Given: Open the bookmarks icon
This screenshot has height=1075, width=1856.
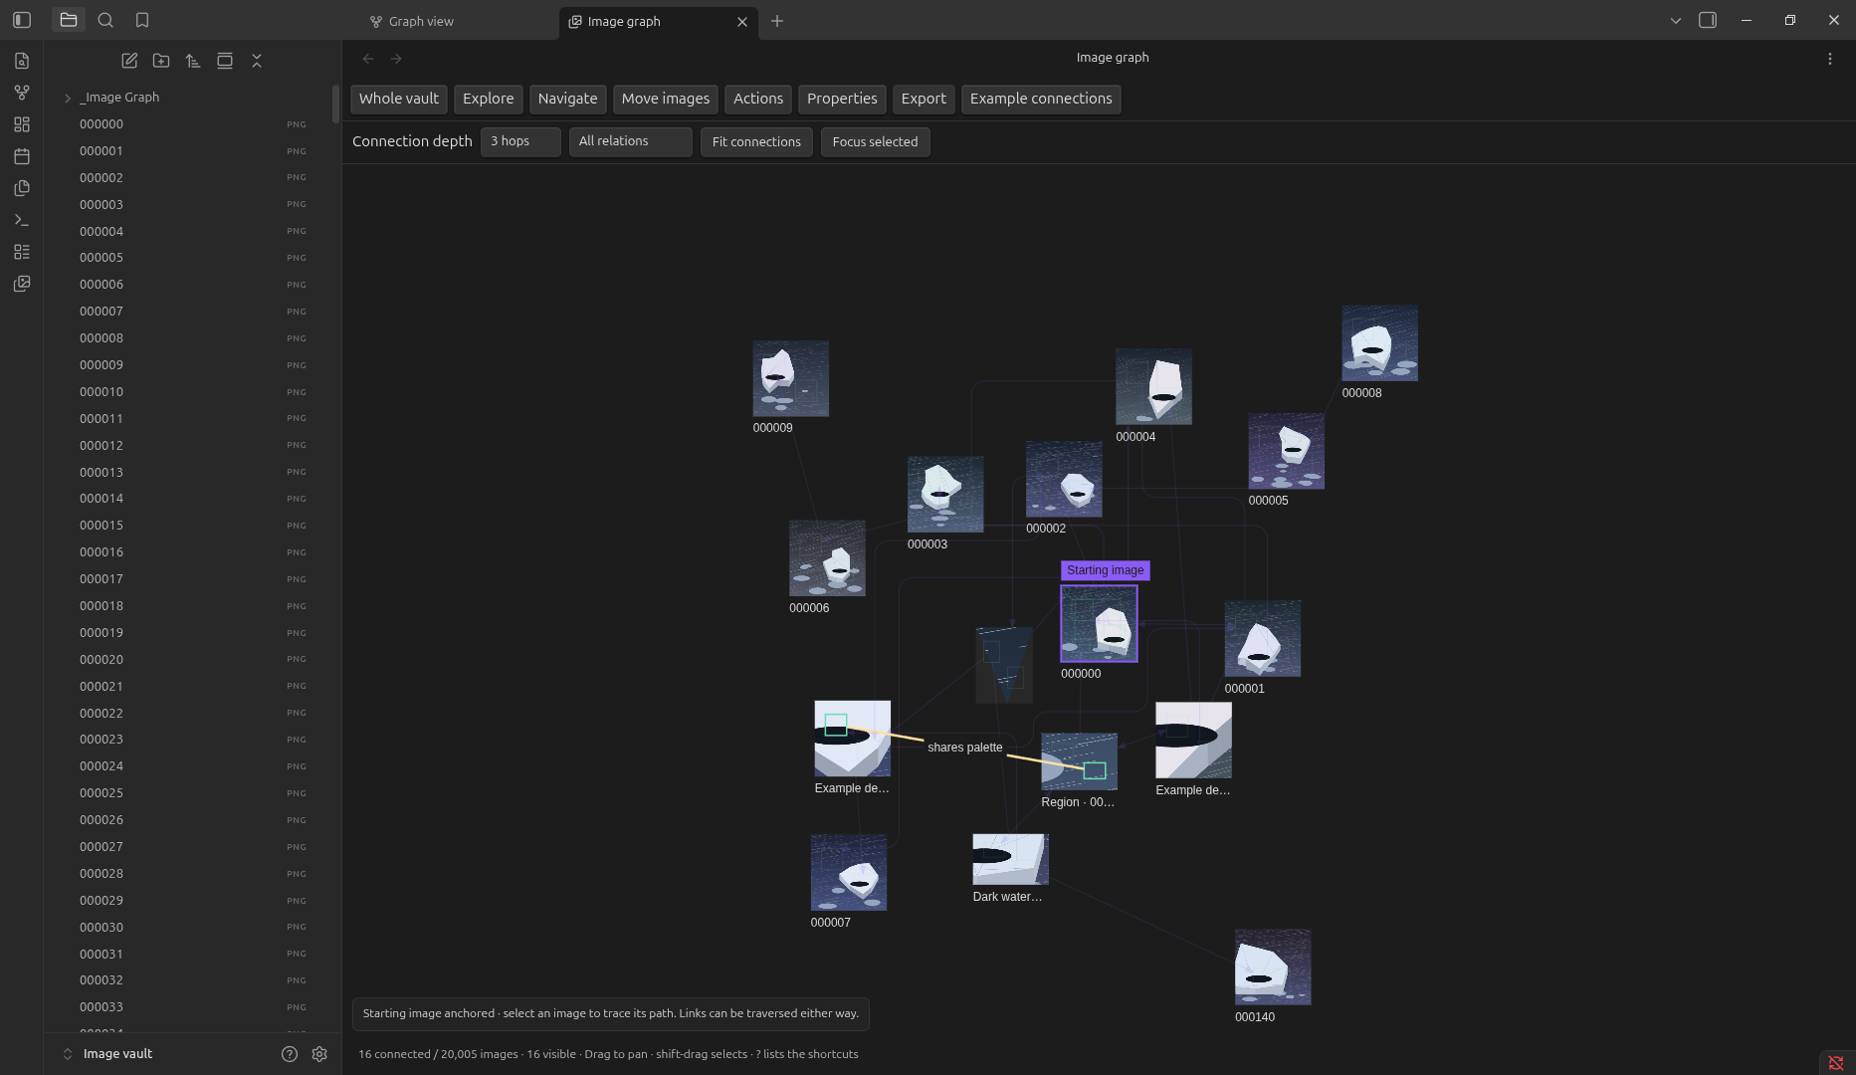Looking at the screenshot, I should [x=142, y=20].
